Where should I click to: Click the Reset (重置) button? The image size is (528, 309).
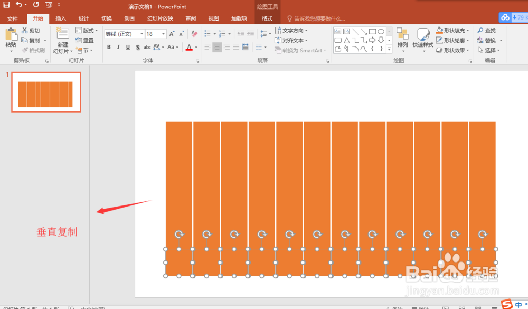click(85, 41)
